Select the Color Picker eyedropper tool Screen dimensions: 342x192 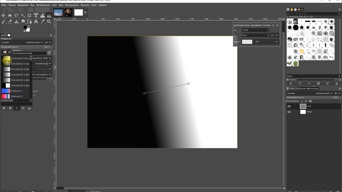42,21
